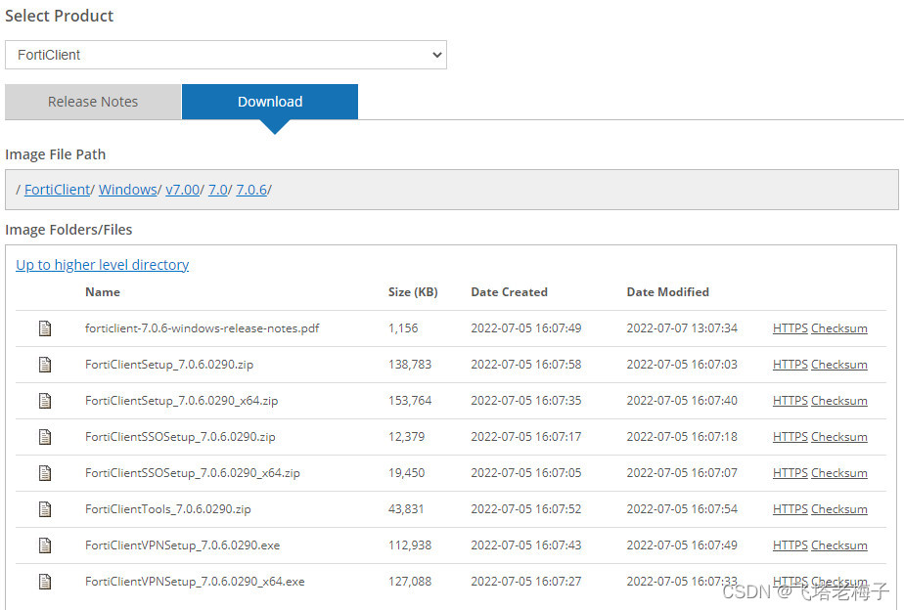Select file name FortiClientTools_7.0.6.0290.zip

(167, 509)
